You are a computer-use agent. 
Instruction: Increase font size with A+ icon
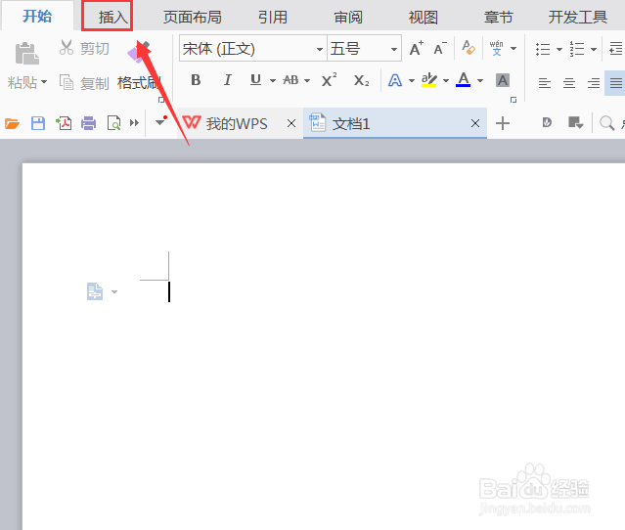pos(417,49)
